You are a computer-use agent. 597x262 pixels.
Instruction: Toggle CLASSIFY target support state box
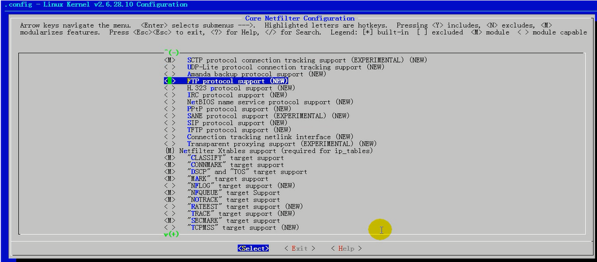170,158
